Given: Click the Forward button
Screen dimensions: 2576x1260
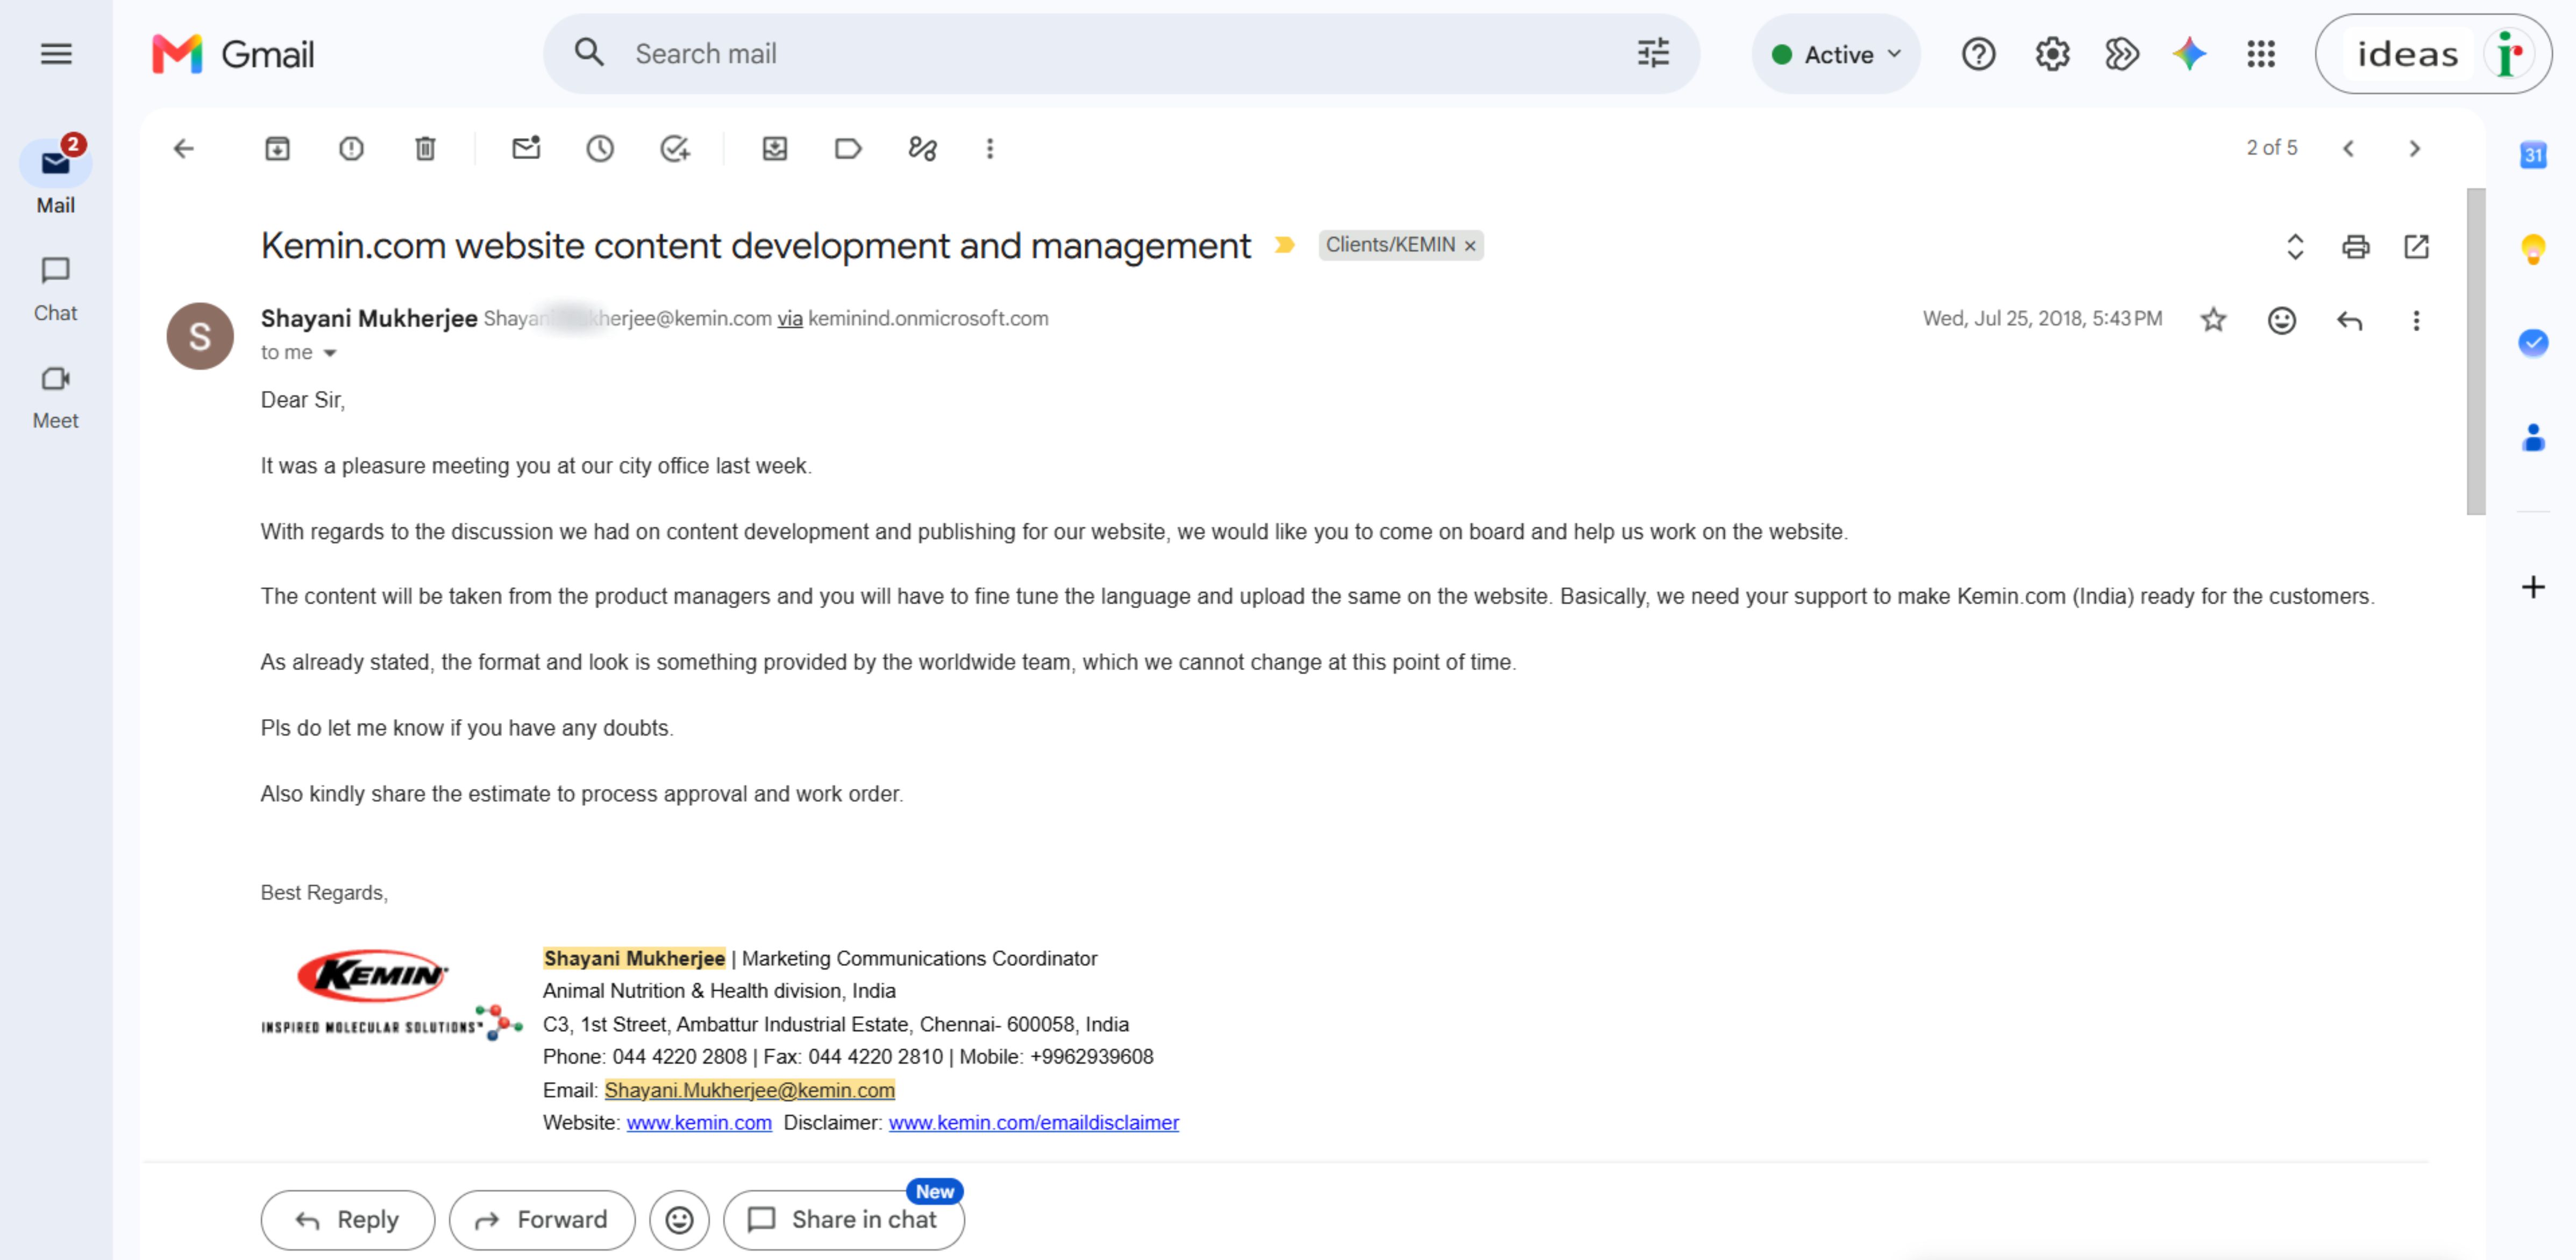Looking at the screenshot, I should [541, 1220].
